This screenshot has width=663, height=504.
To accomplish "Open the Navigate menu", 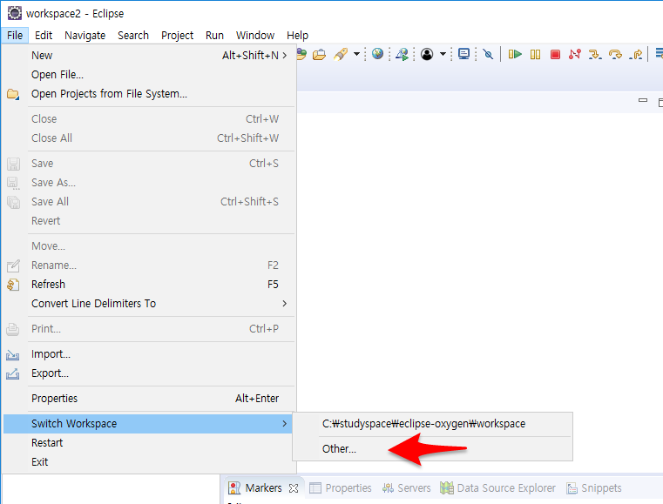I will (85, 35).
